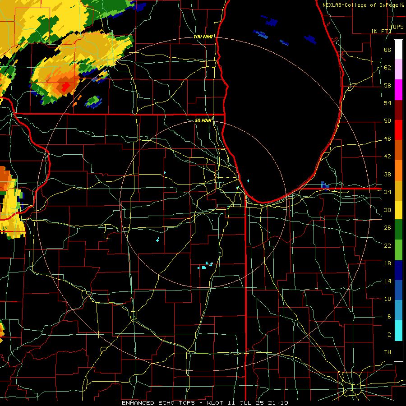
Task: Select the "26" legend label
Action: [x=388, y=228]
